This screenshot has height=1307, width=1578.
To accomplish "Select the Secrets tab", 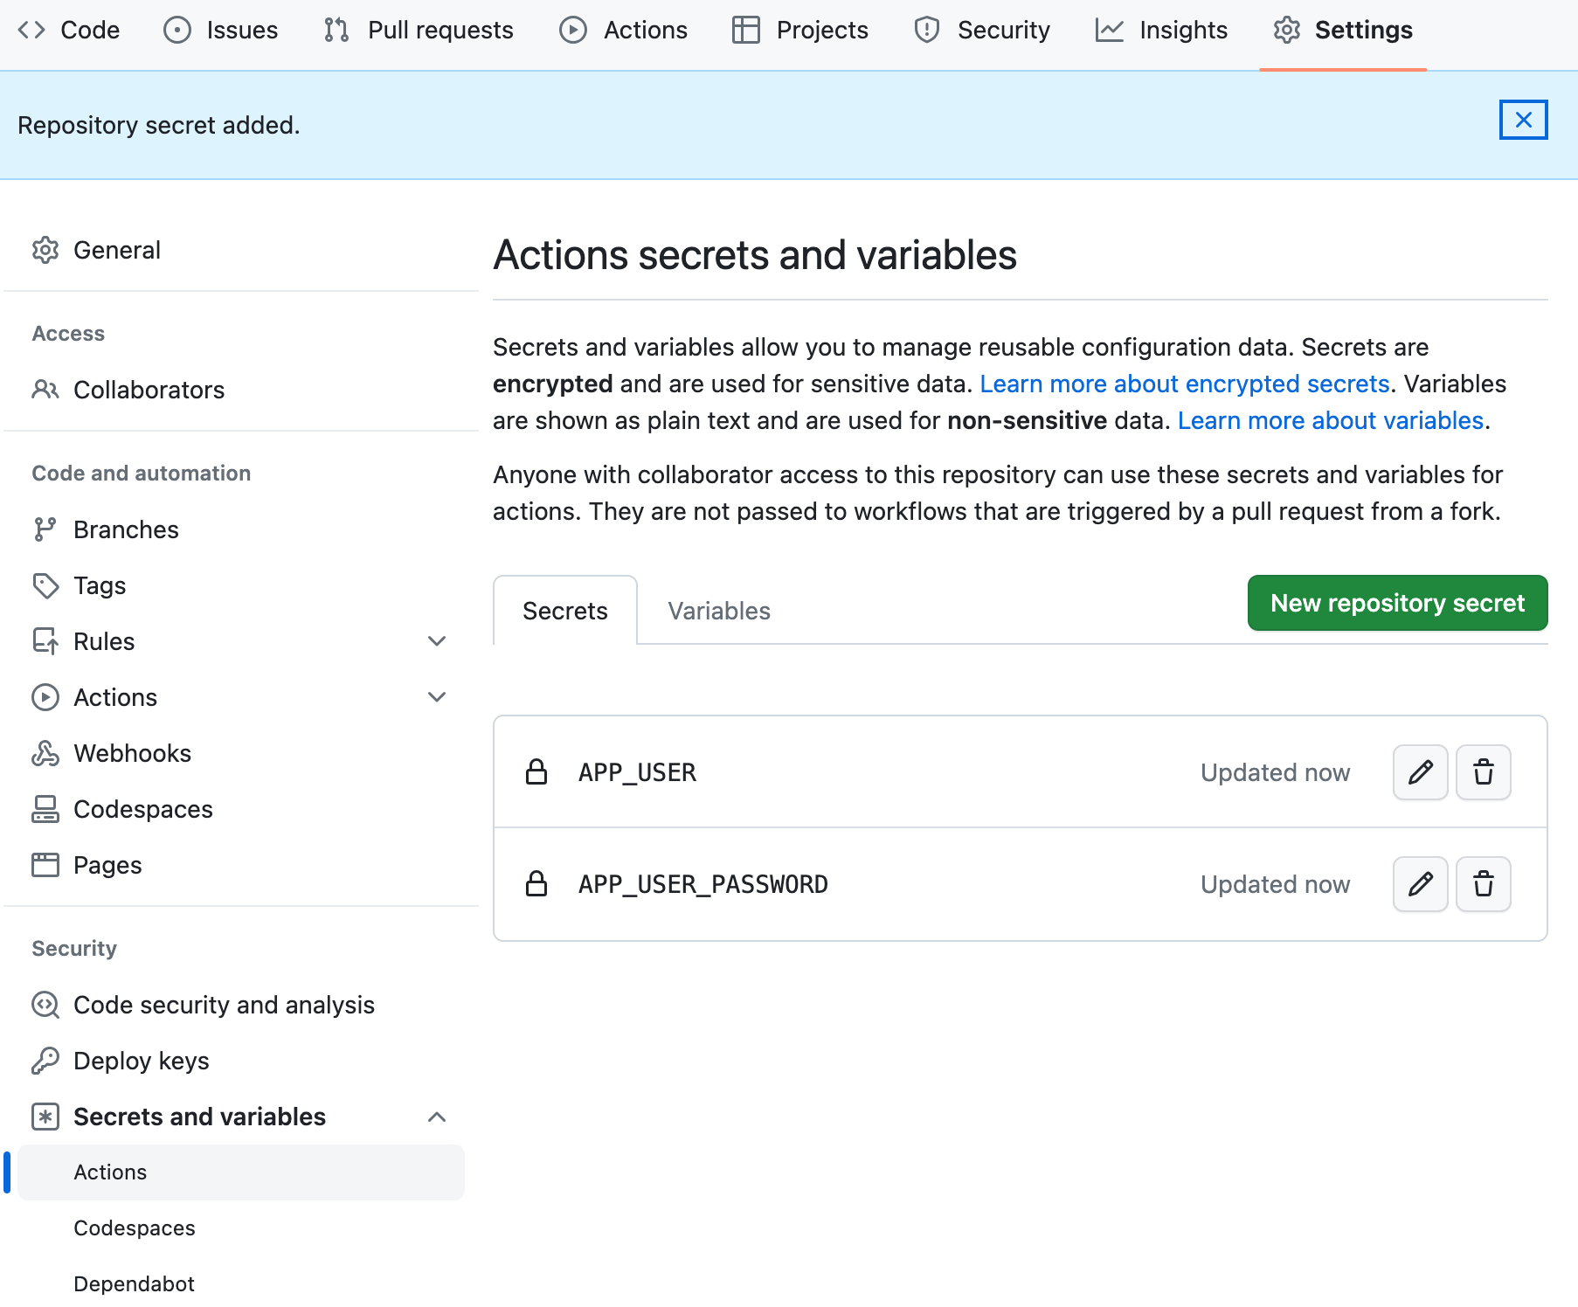I will pos(565,611).
